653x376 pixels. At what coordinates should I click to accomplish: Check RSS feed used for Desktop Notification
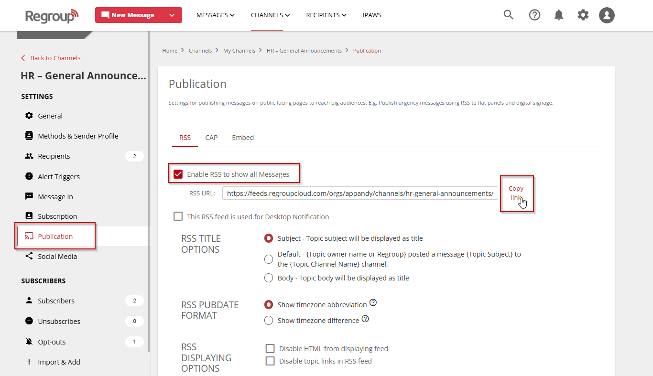(x=178, y=216)
